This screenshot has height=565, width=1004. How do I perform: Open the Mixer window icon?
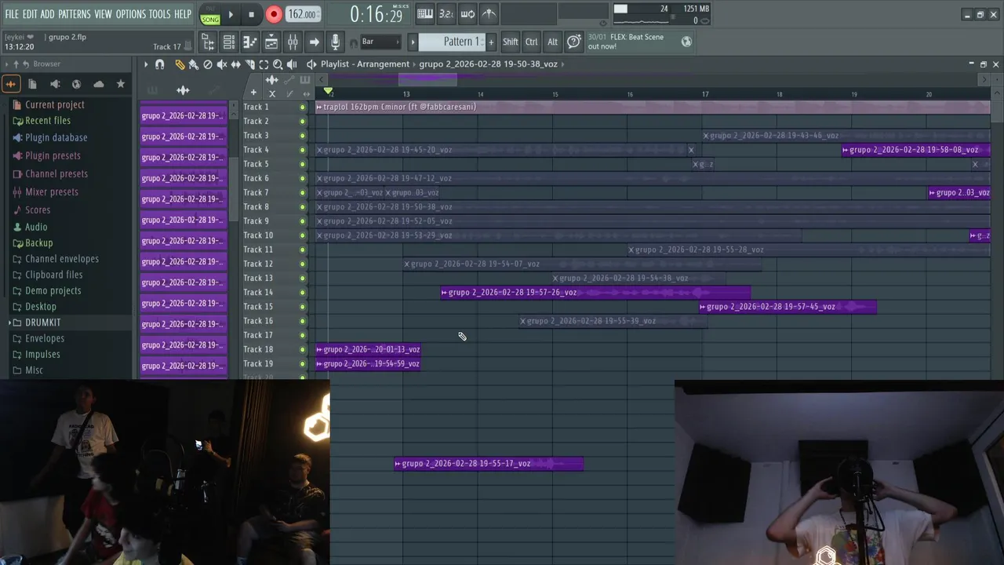293,42
